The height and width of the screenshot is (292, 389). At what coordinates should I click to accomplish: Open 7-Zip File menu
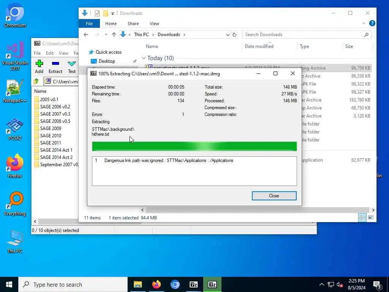click(x=37, y=53)
